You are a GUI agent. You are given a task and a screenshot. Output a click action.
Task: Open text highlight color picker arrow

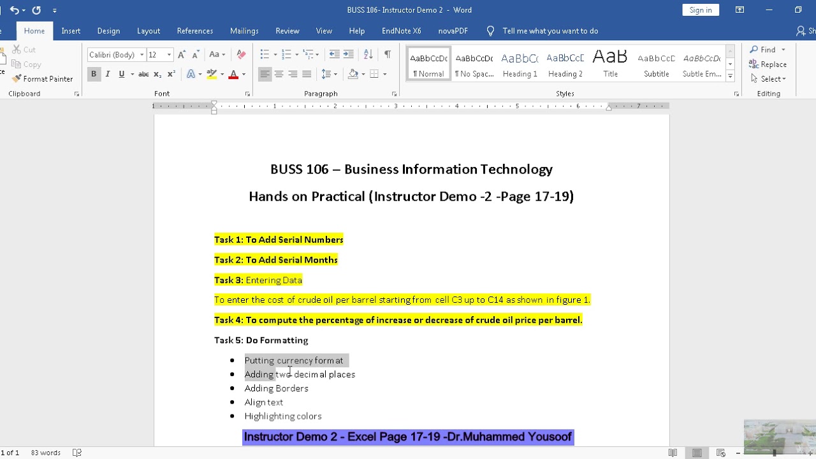click(222, 75)
